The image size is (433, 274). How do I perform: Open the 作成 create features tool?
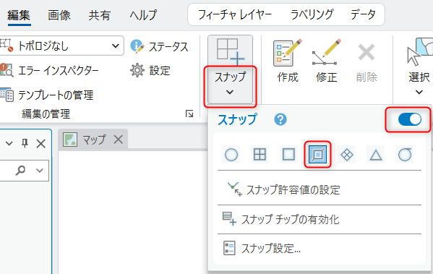click(288, 61)
